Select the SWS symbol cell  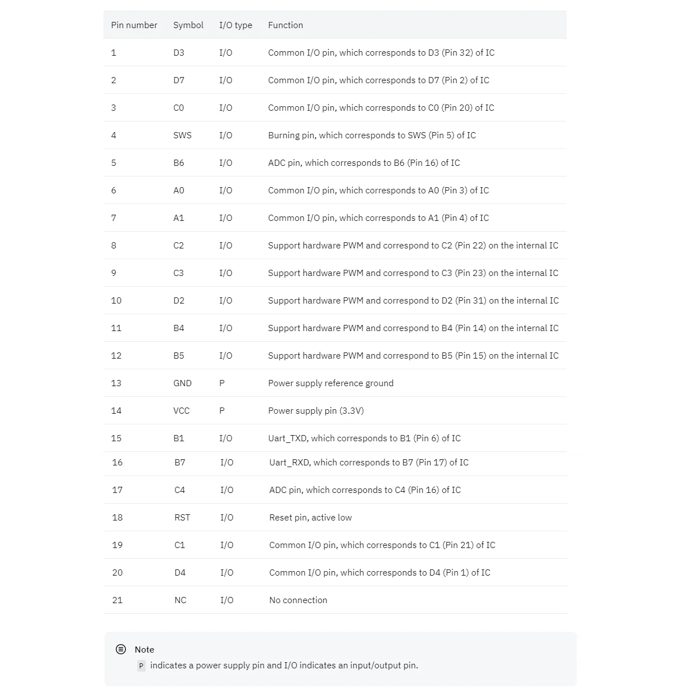(182, 135)
